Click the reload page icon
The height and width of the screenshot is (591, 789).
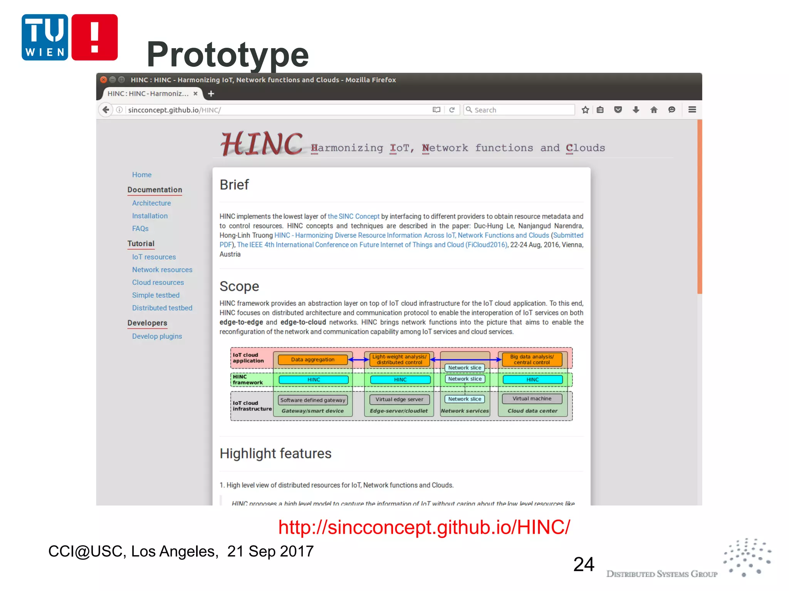click(452, 110)
